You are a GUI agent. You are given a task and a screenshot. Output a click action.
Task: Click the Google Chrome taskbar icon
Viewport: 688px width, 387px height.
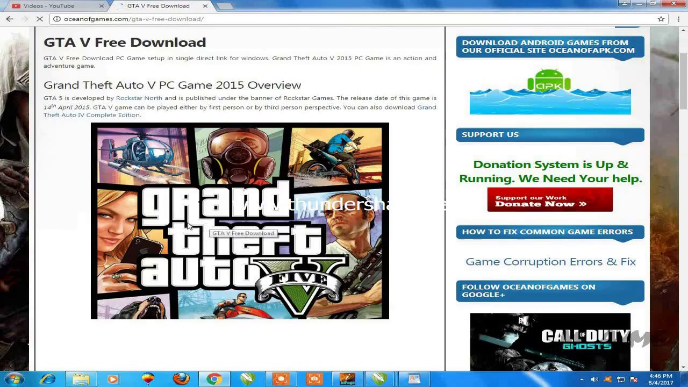coord(214,379)
